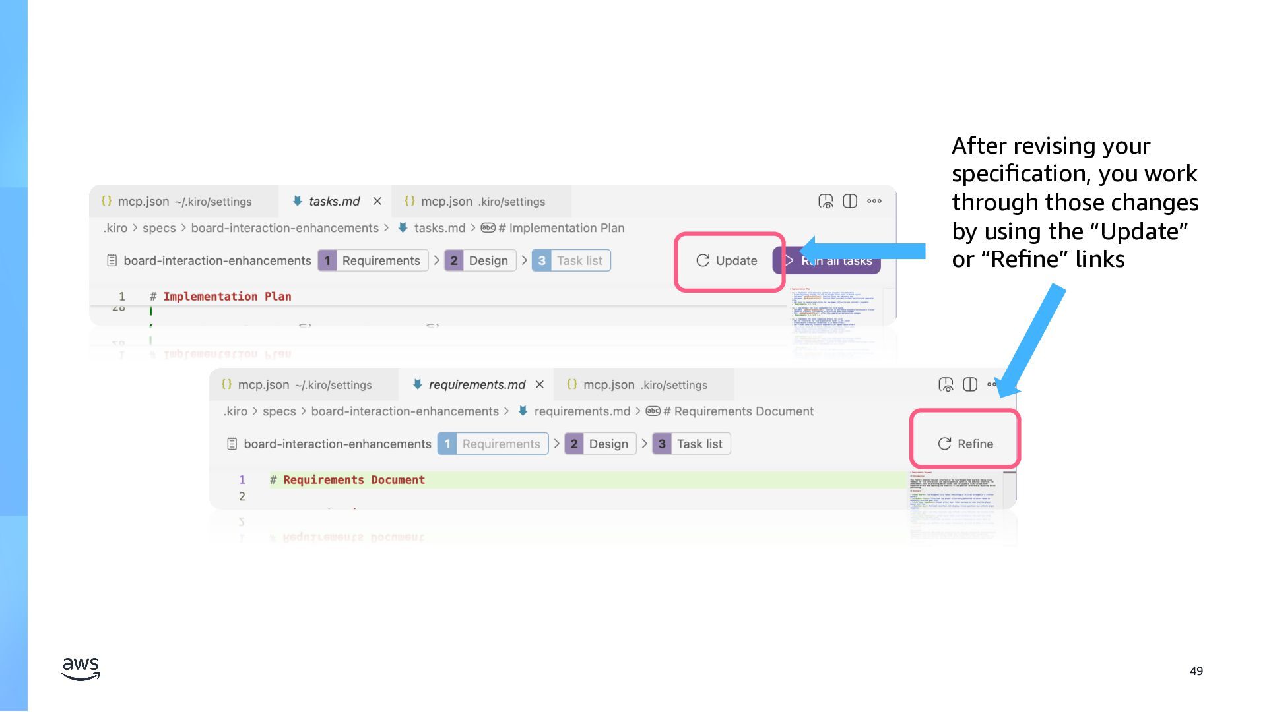Click mcp.json ~/.kiro/settings tab in upper editor
Screen dimensions: 1267x712
pos(183,201)
